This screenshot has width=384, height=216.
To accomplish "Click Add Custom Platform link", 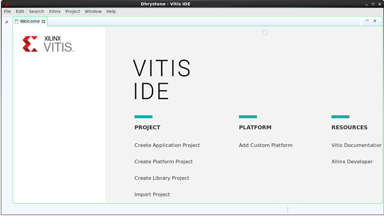I will [x=266, y=145].
